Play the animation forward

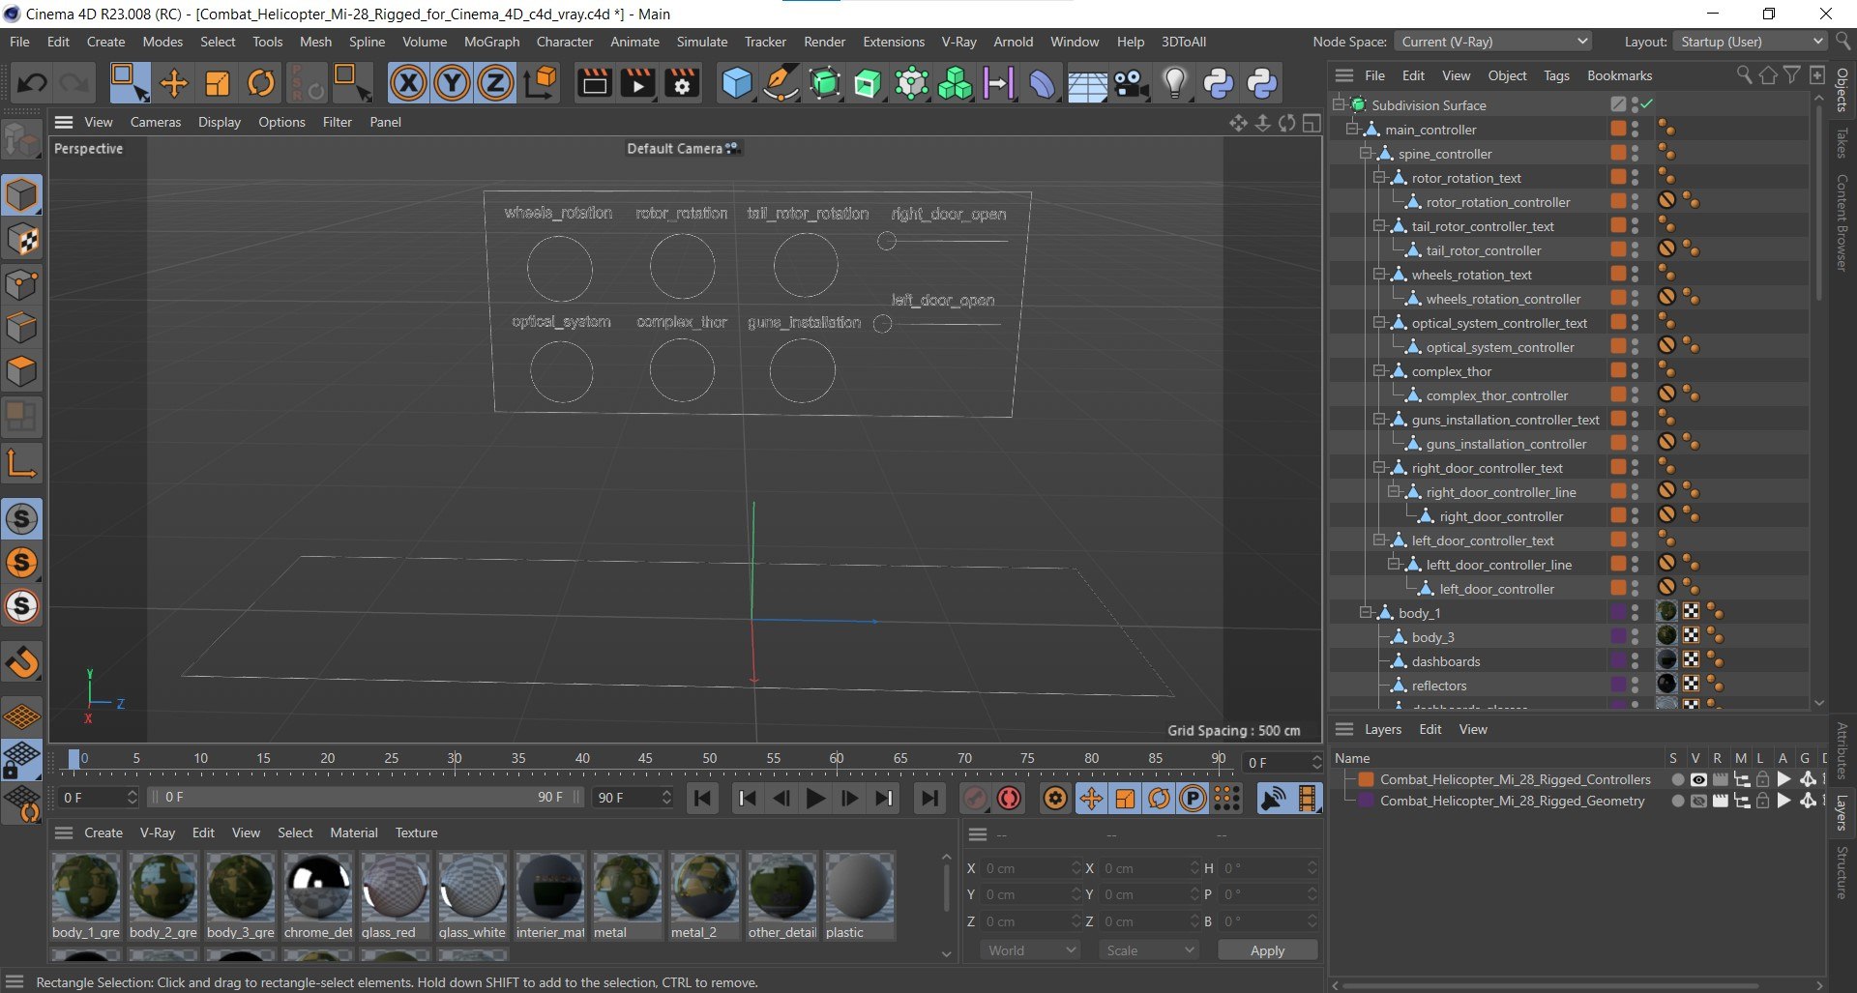click(815, 798)
